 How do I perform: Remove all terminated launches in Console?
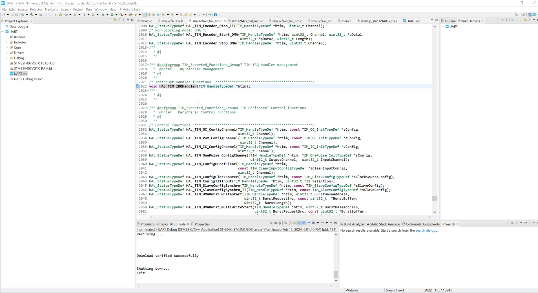(280, 223)
